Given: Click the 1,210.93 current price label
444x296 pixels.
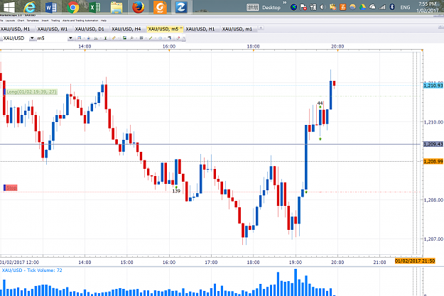Looking at the screenshot, I should tap(433, 85).
